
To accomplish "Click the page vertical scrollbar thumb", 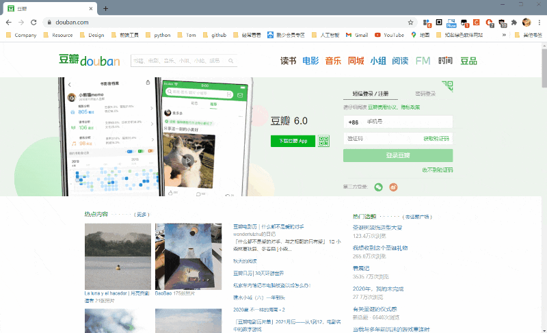I will [x=544, y=68].
